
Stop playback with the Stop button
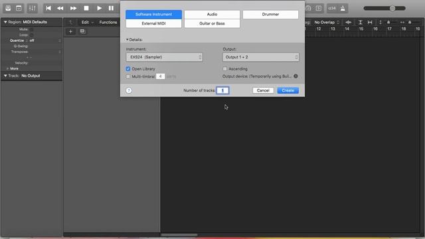tap(86, 8)
